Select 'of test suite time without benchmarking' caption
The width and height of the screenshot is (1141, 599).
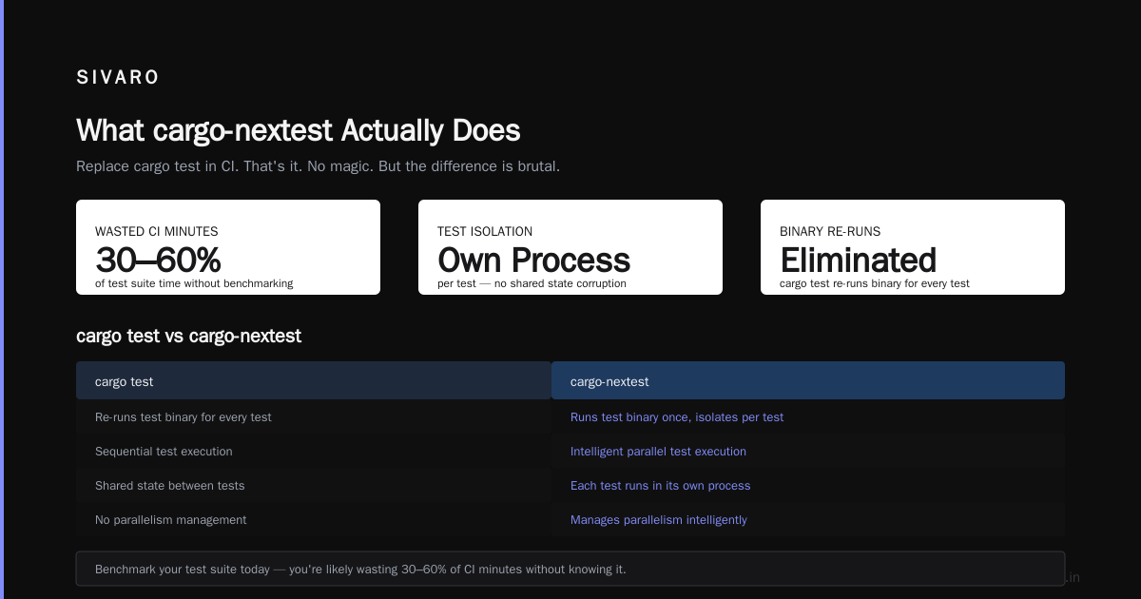coord(194,283)
